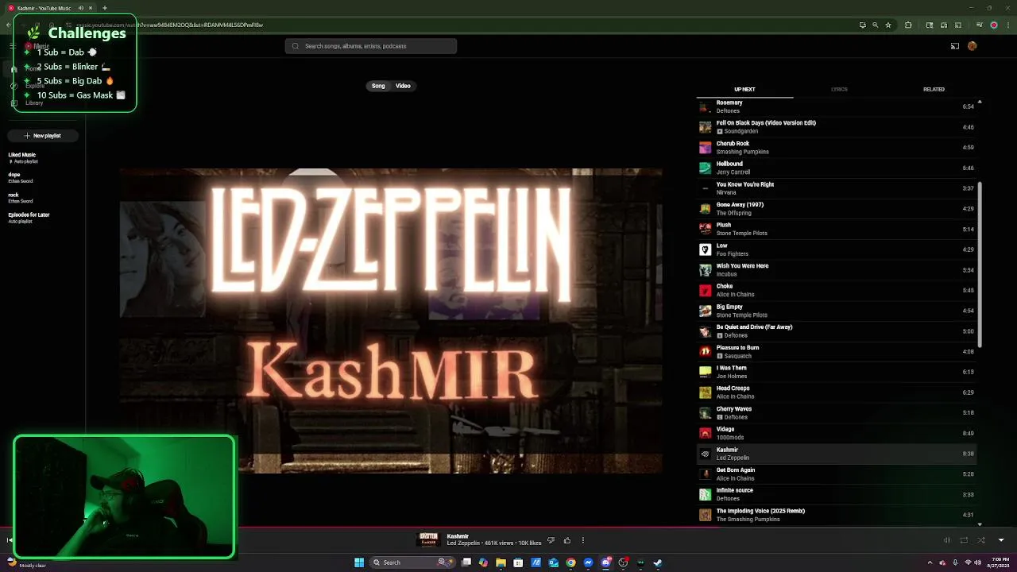Play Fell On Black Days from queue

tap(837, 126)
